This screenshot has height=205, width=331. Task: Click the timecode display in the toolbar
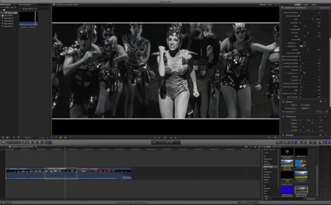tap(166, 143)
